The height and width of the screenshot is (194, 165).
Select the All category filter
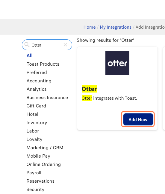click(30, 56)
